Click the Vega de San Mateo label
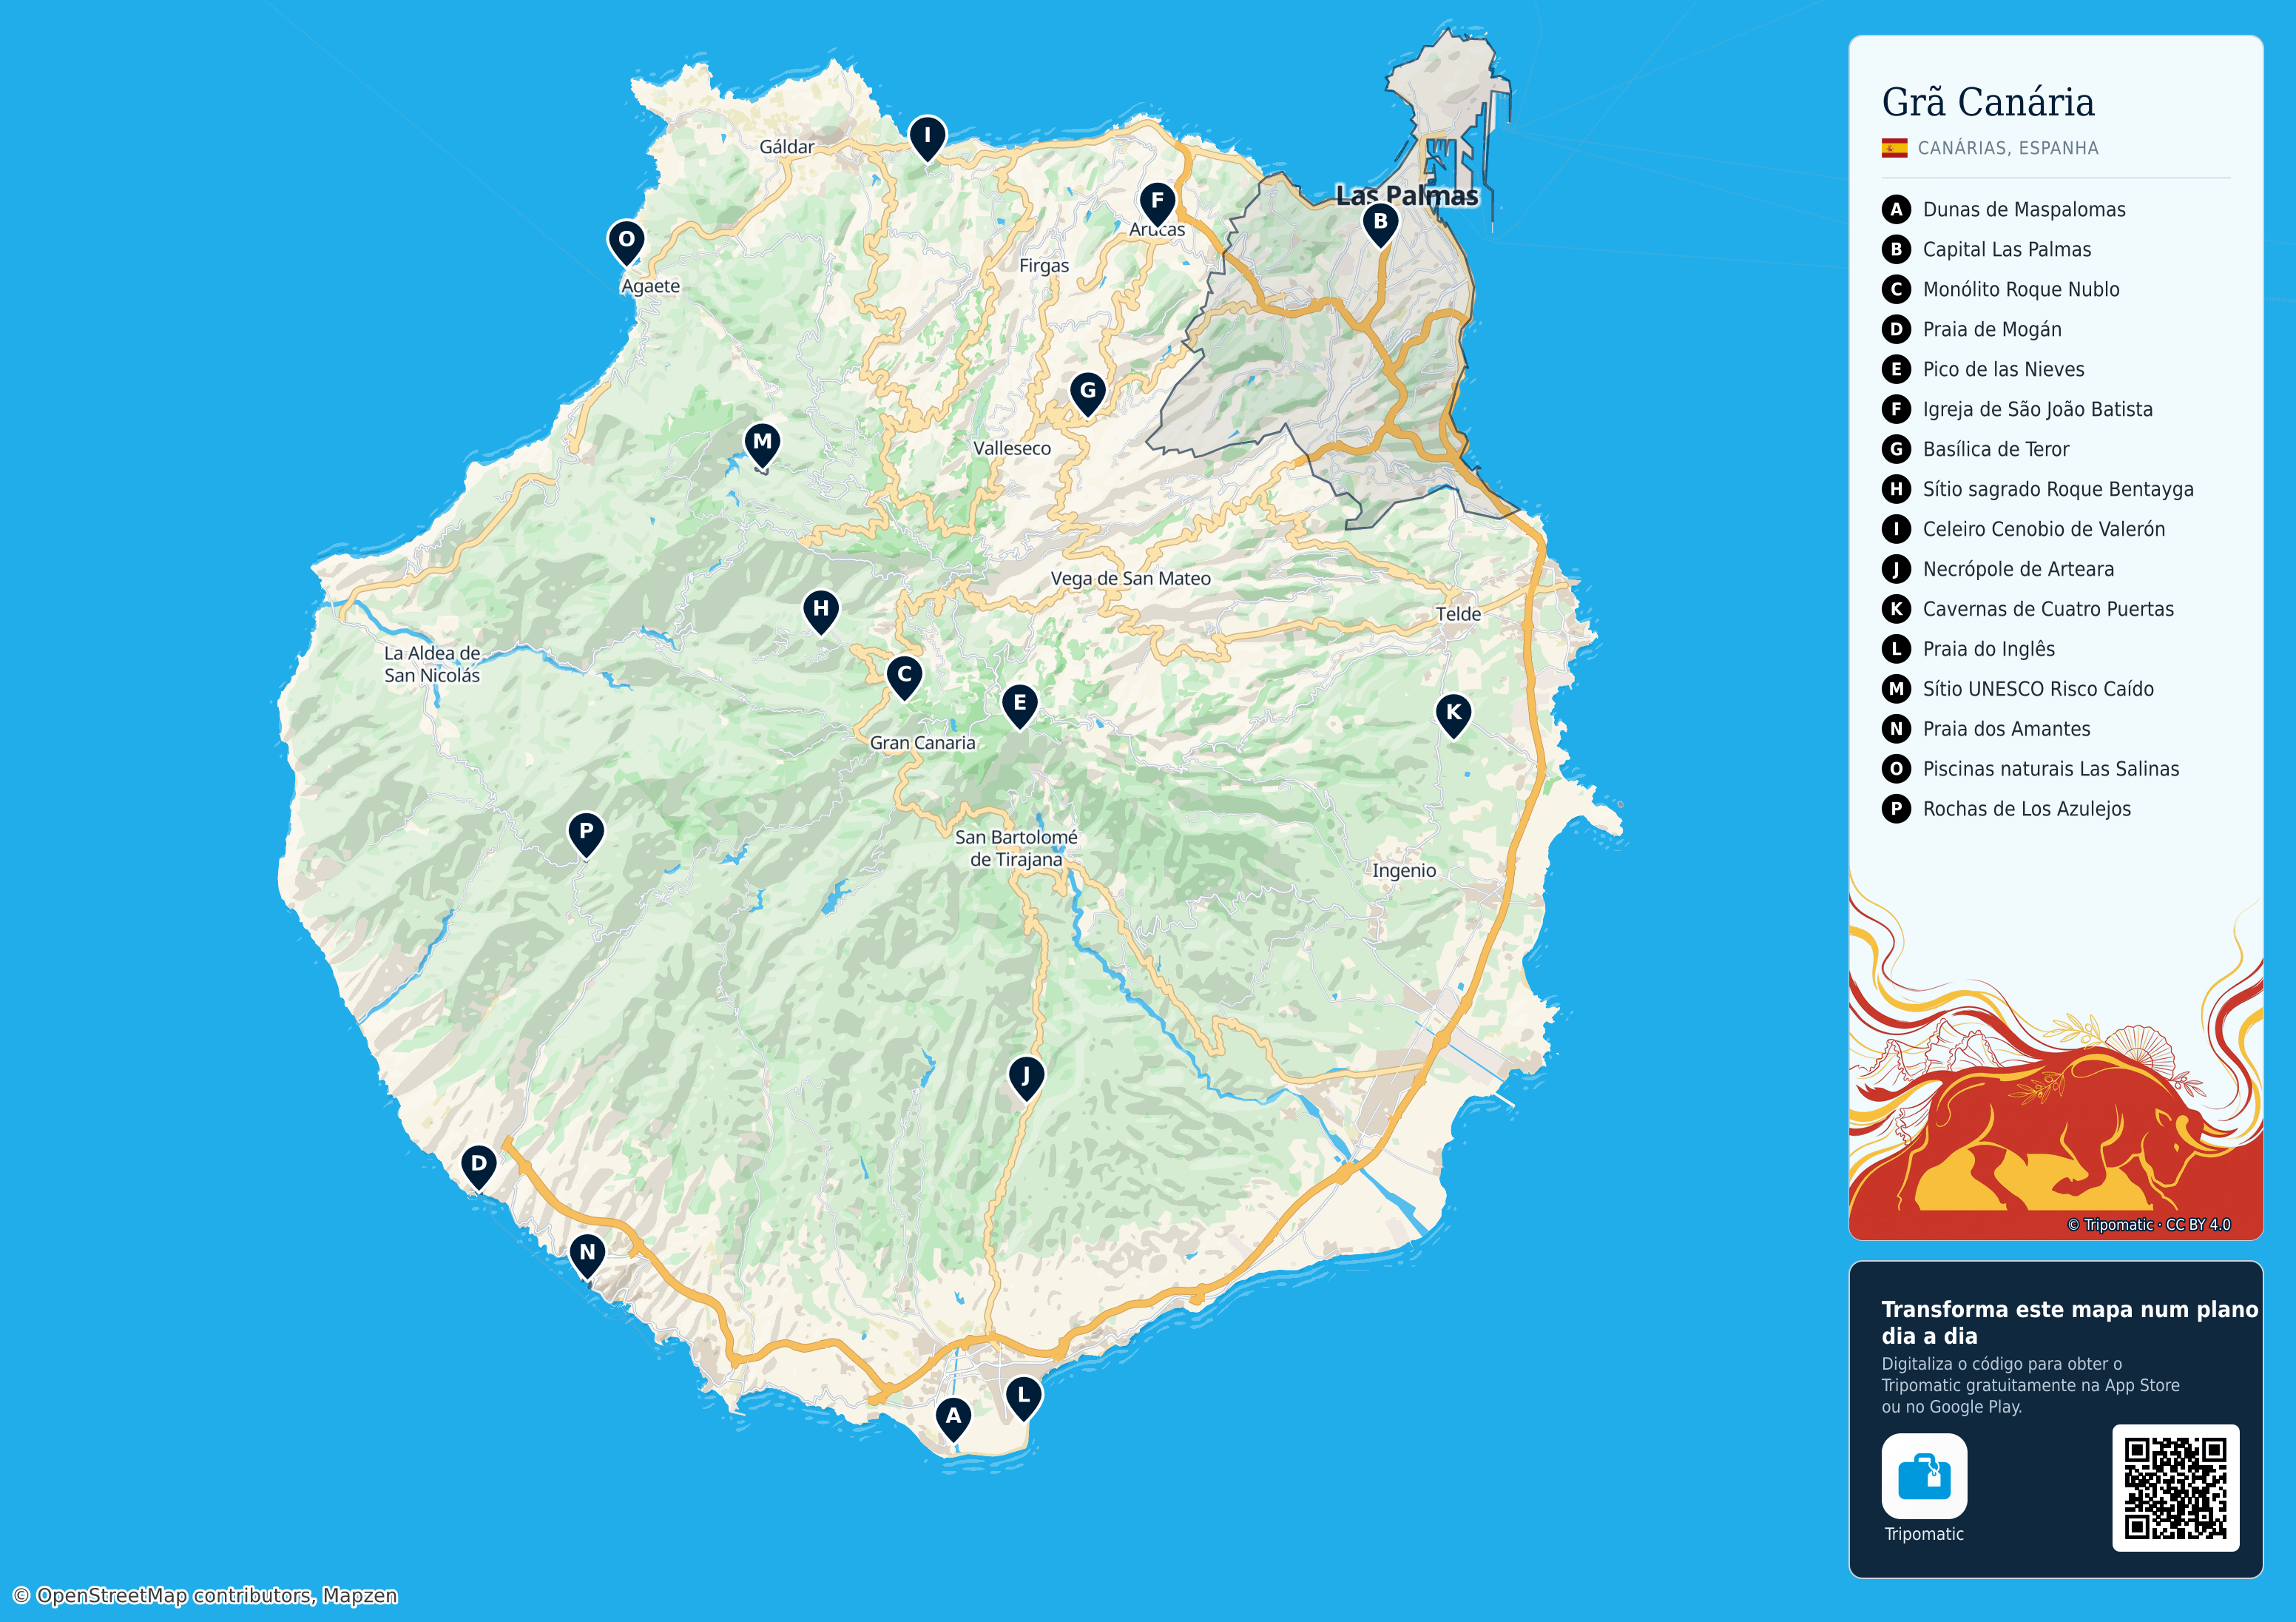 [1130, 579]
